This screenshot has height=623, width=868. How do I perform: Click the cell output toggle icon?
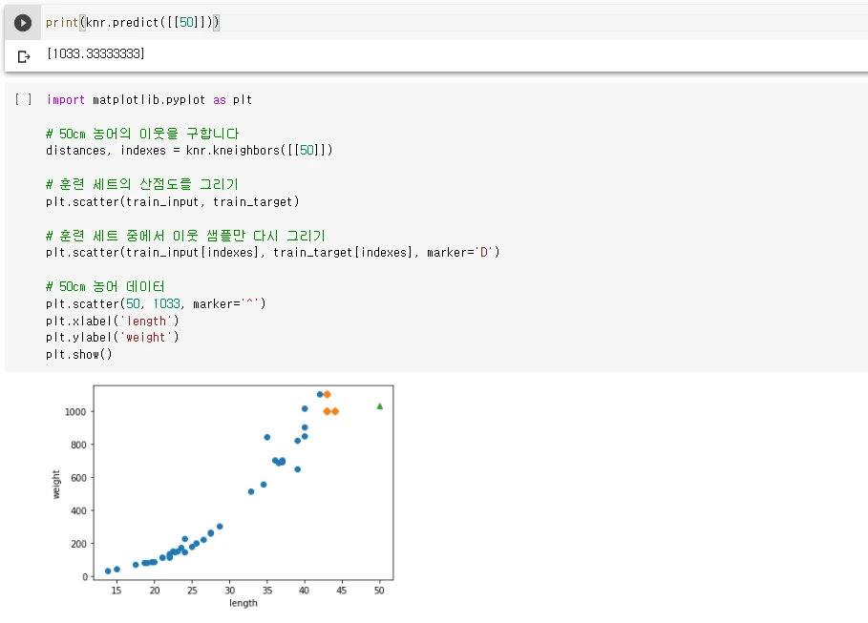click(23, 56)
